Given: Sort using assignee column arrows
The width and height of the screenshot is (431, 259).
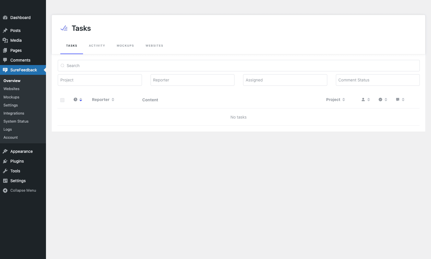Looking at the screenshot, I should (369, 100).
